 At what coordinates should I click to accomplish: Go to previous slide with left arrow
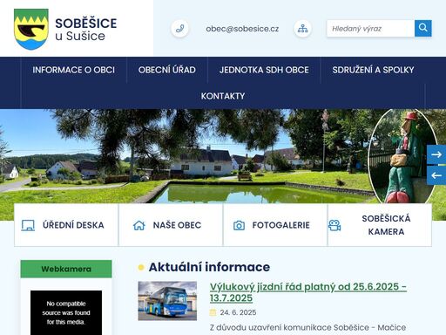point(436,175)
